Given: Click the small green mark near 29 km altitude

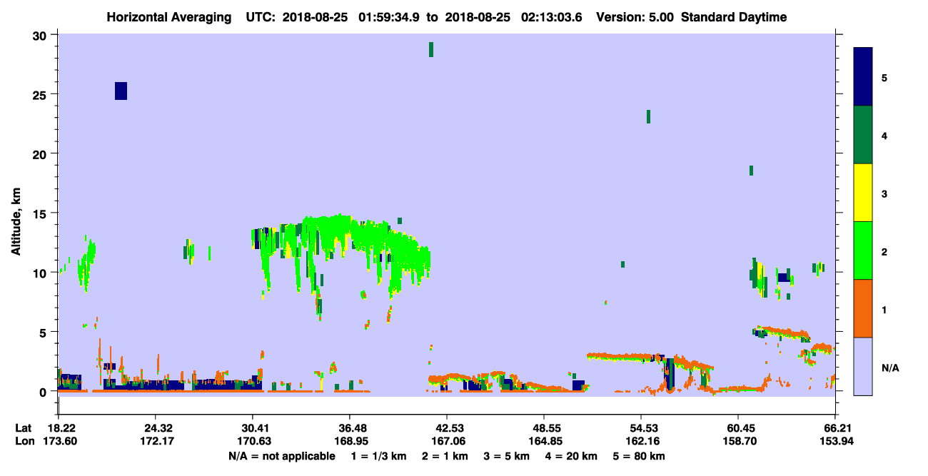Looking at the screenshot, I should [x=431, y=49].
